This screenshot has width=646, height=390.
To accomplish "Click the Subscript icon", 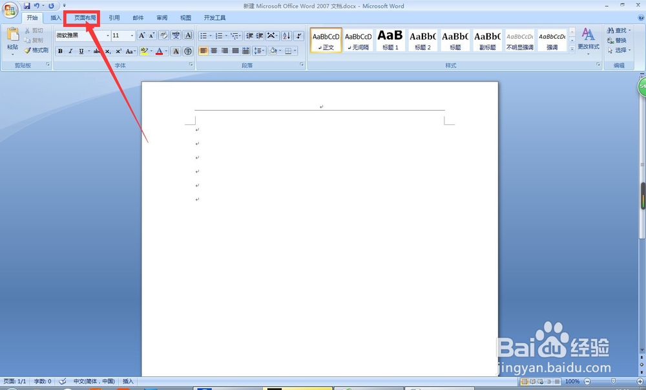I will coord(107,51).
